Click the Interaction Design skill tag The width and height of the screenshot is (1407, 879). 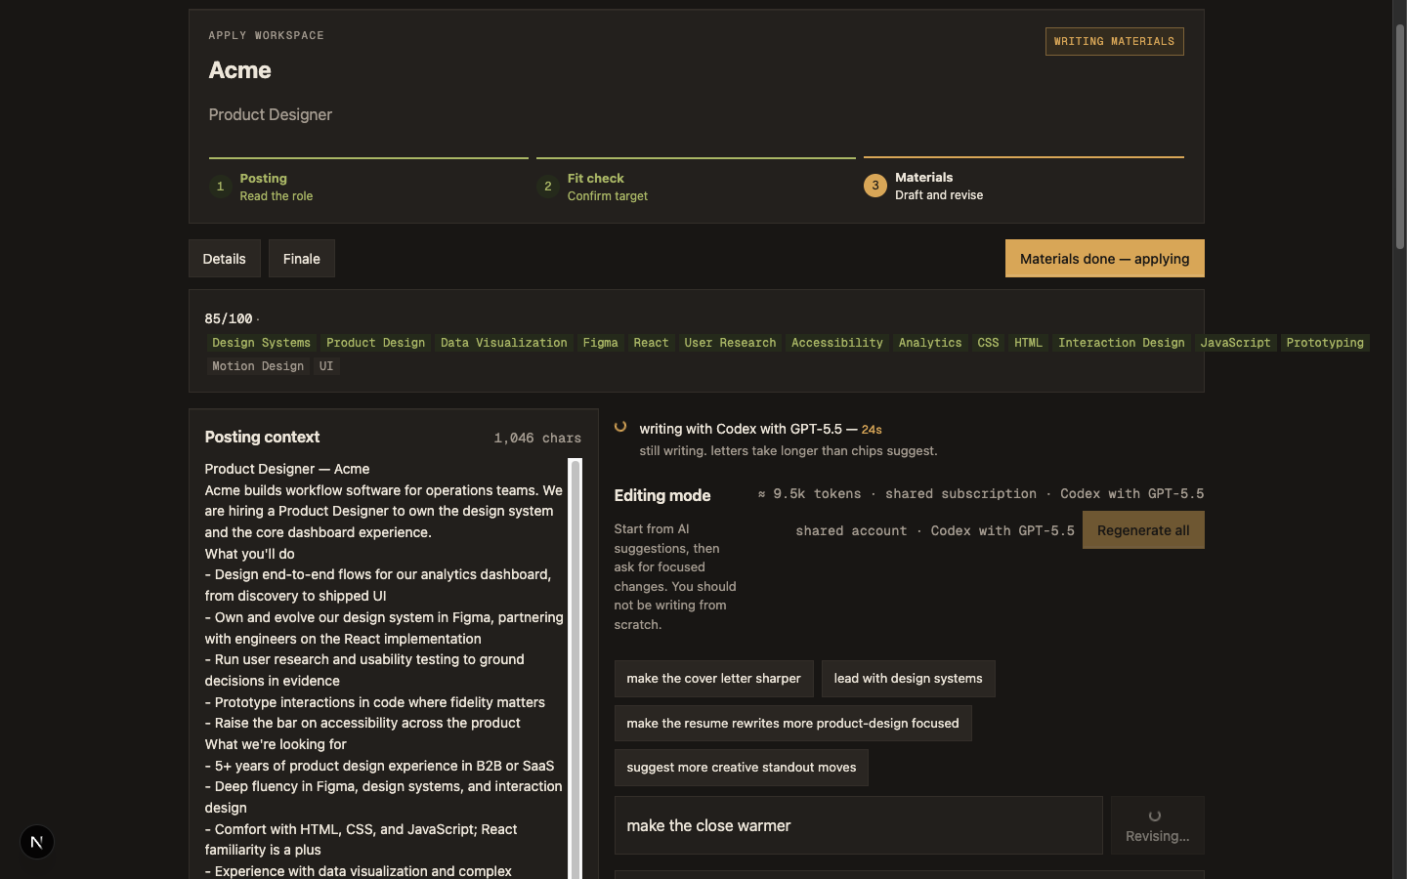click(1122, 343)
